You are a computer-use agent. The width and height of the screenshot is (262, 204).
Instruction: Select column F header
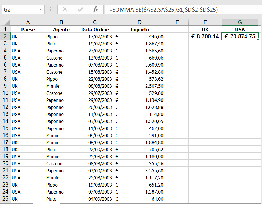coord(205,22)
